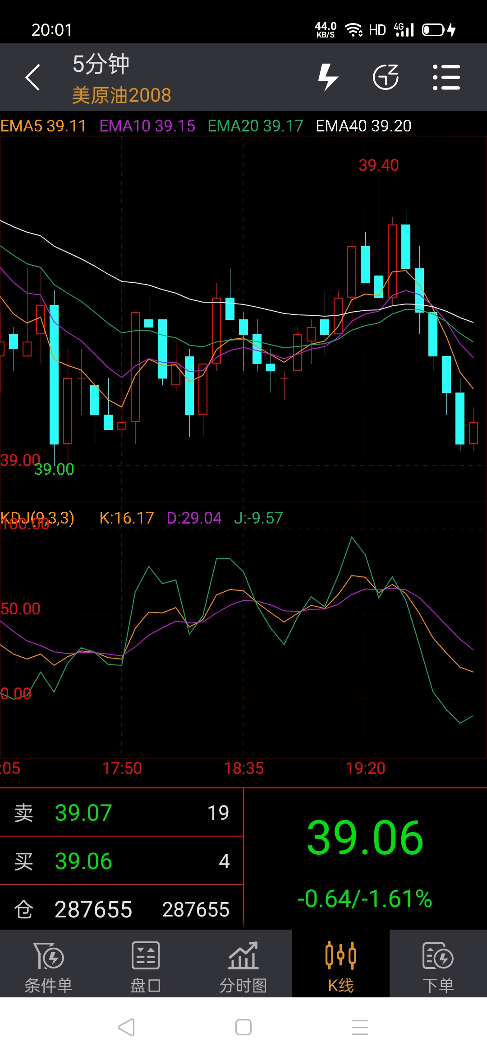Image resolution: width=487 pixels, height=1057 pixels.
Task: Tap the sell price 39.07
Action: pyautogui.click(x=83, y=813)
